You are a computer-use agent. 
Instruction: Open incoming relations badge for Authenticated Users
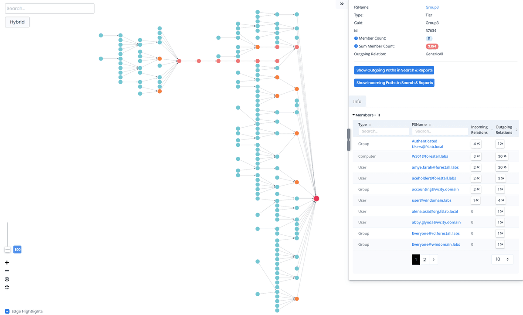point(475,143)
